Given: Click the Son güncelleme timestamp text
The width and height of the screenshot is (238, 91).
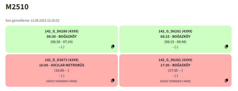Looking at the screenshot, I should pyautogui.click(x=32, y=21).
